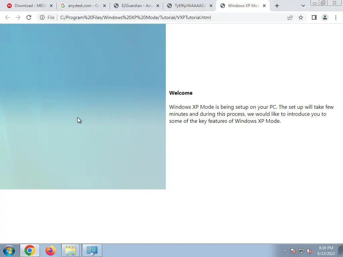343x257 pixels.
Task: Click the MEGA favicon on first tab
Action: pos(9,6)
